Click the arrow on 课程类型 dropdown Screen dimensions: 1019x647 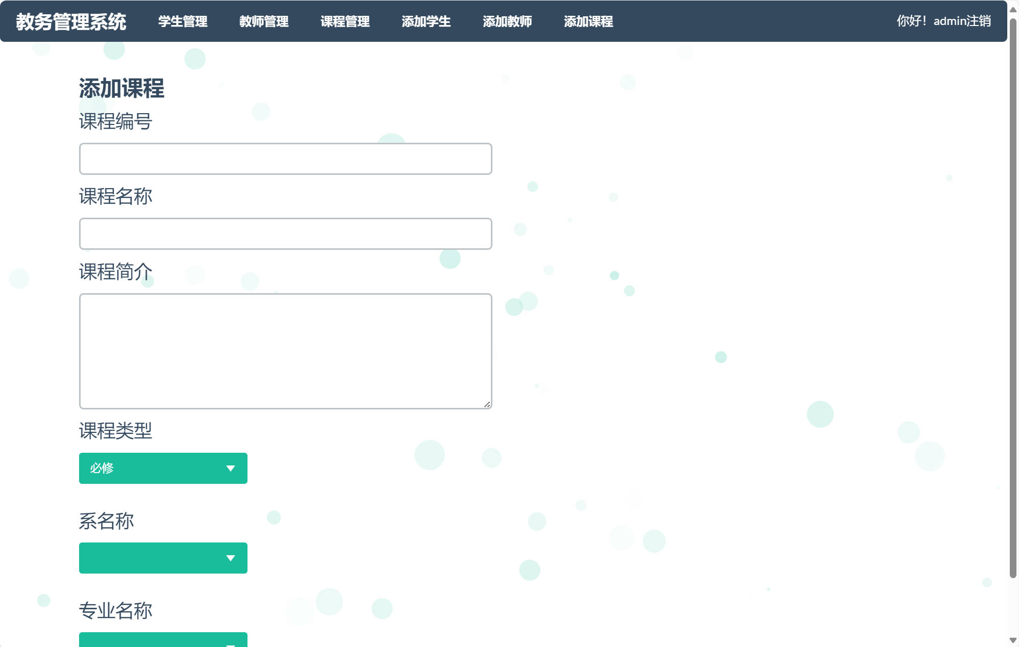231,469
